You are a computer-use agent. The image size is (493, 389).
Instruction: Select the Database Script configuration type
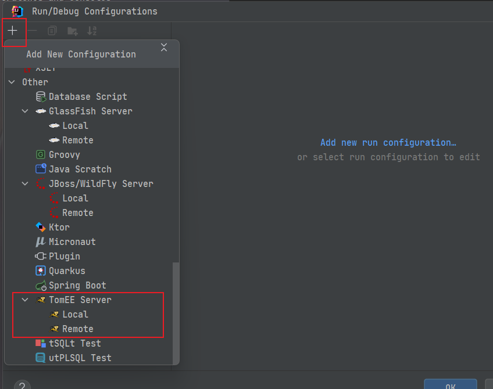[x=88, y=97]
